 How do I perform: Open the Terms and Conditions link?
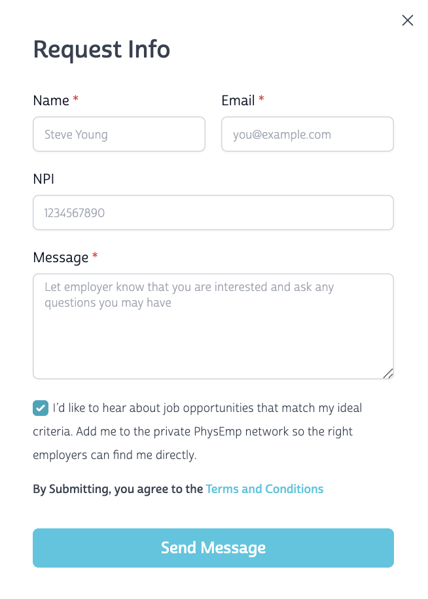coord(264,489)
